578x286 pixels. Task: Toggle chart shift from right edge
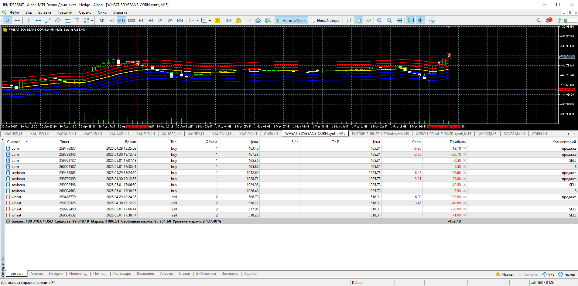(420, 21)
